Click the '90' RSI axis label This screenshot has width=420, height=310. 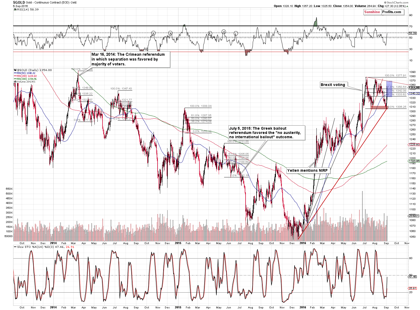click(411, 15)
